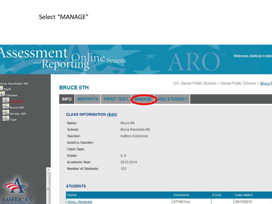272x204 pixels.
Task: Select Smiley 8th class in sidebar
Action: 18,114
